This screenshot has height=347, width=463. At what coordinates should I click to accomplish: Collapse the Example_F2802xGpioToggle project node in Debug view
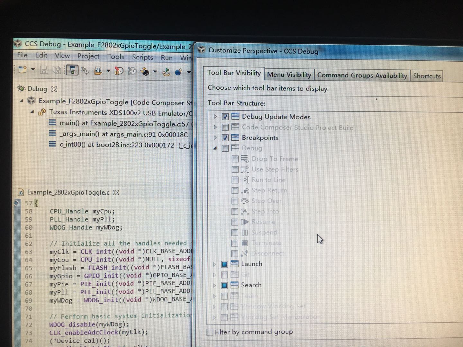point(22,101)
